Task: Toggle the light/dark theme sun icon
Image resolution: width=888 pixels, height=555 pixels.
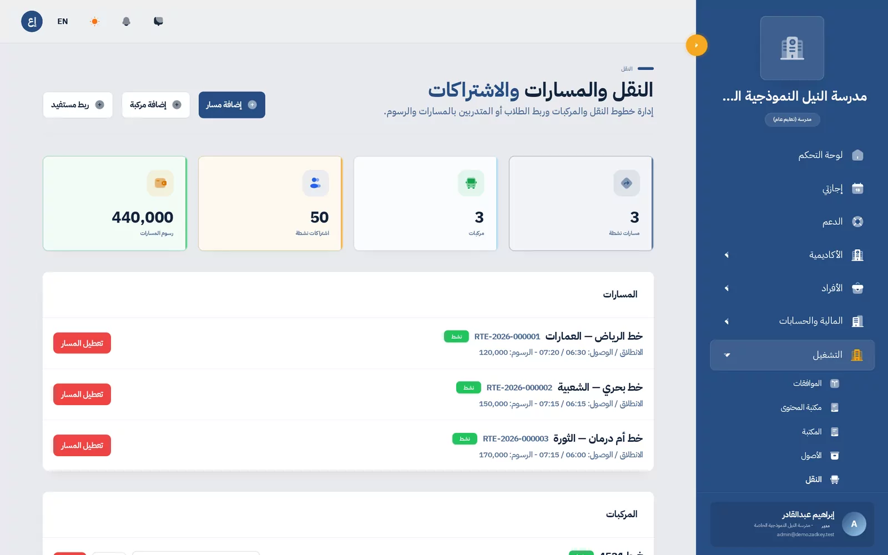Action: [94, 21]
